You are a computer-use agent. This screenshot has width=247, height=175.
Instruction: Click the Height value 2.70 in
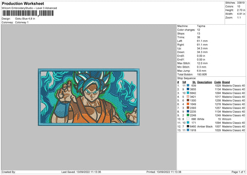(241, 10)
